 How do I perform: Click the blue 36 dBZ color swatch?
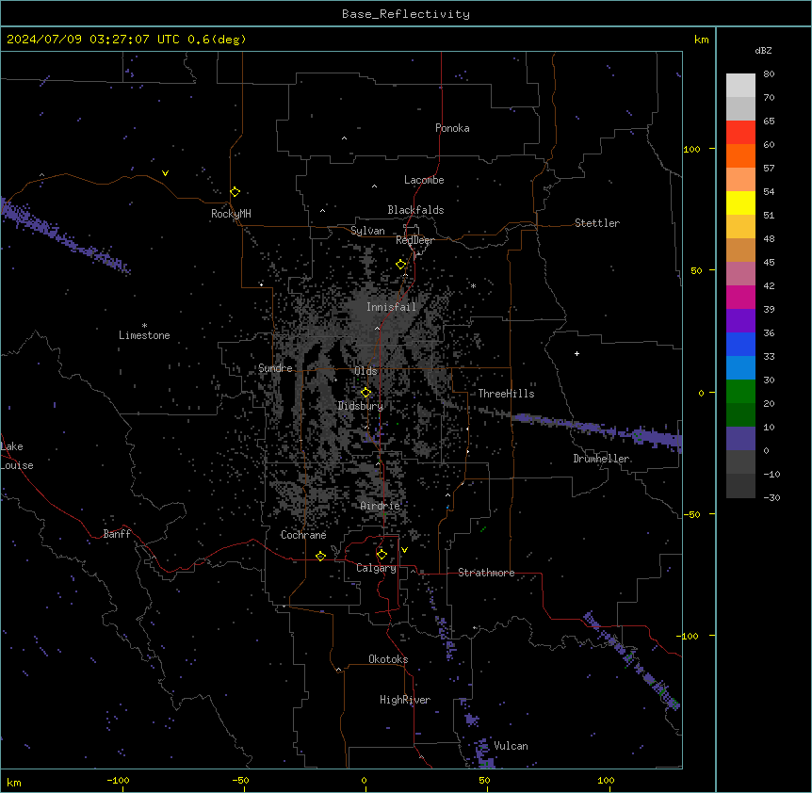[x=740, y=344]
